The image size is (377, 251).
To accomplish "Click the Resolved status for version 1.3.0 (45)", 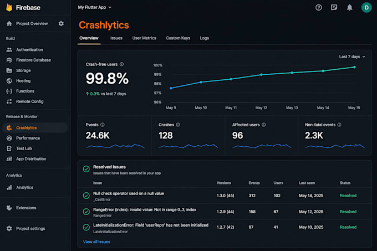I will (x=348, y=196).
